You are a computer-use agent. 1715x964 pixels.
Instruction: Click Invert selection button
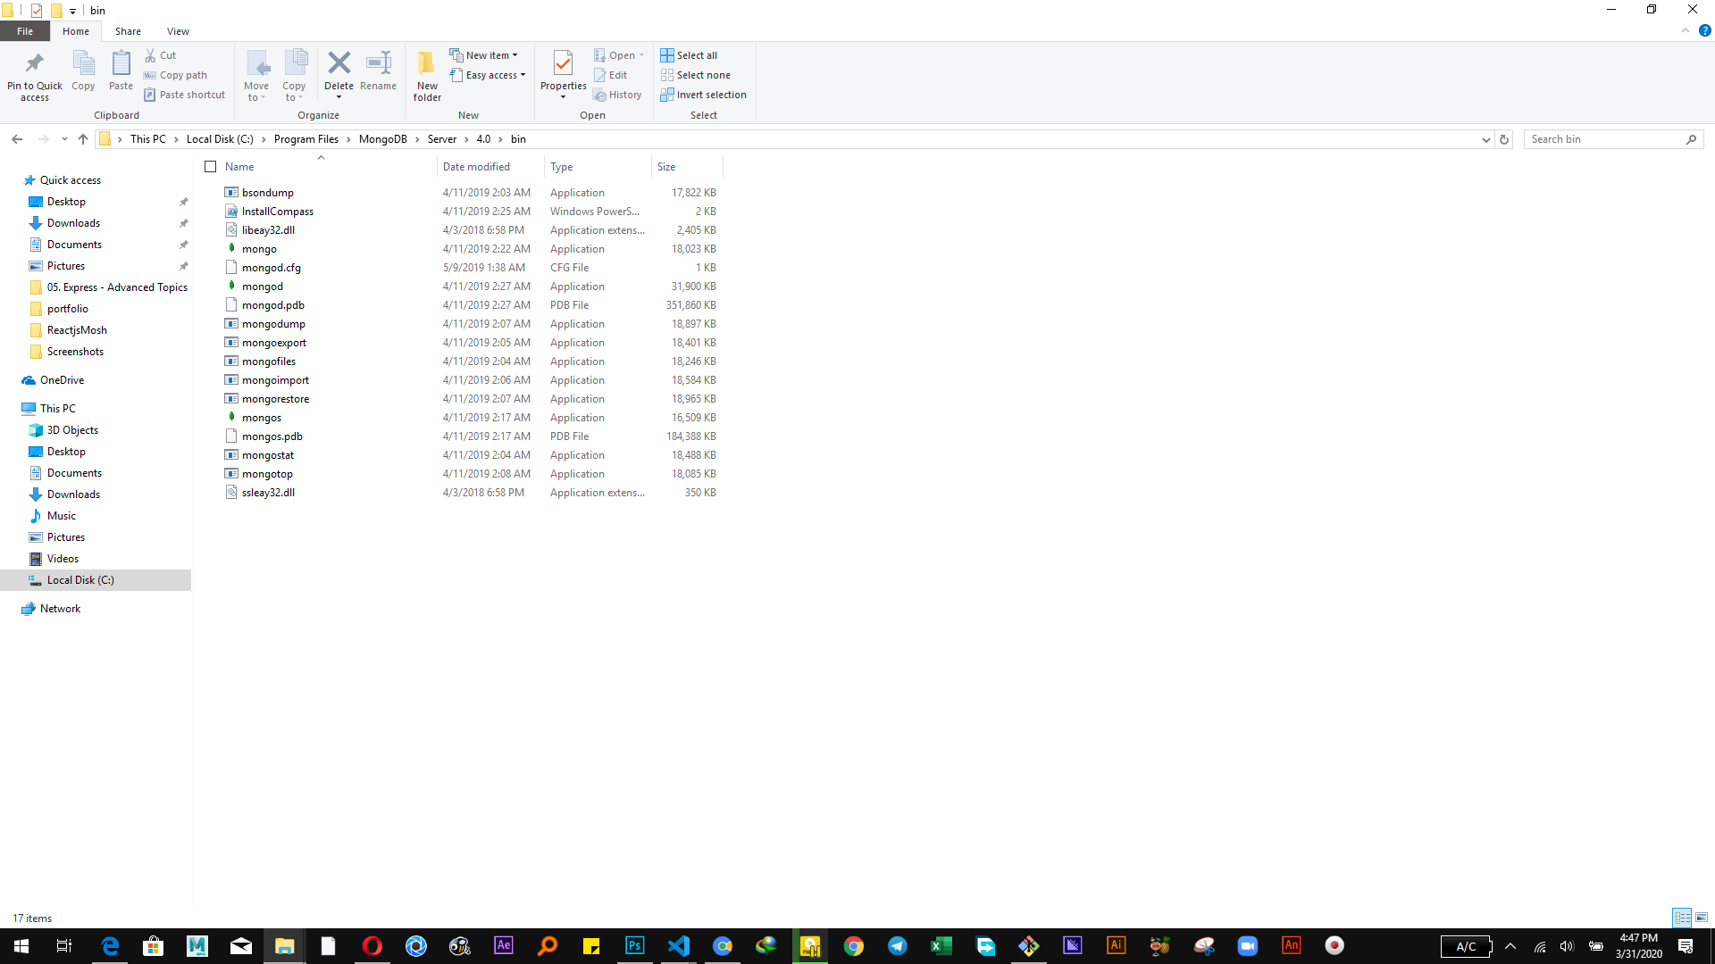tap(703, 95)
